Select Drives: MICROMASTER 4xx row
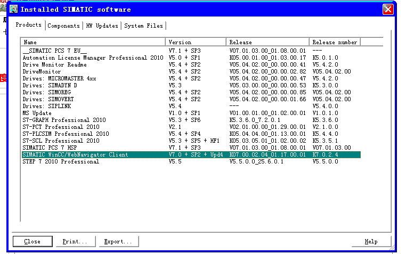 [191, 78]
